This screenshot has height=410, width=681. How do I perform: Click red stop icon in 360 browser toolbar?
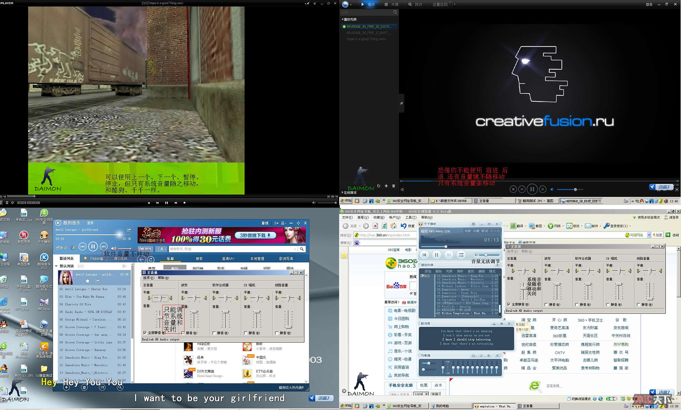tap(375, 226)
